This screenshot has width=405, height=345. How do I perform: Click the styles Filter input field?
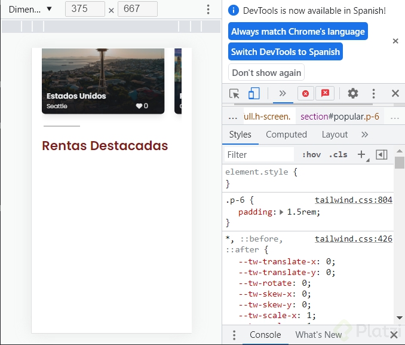coord(260,154)
